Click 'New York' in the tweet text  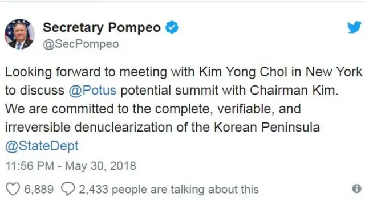pos(334,72)
